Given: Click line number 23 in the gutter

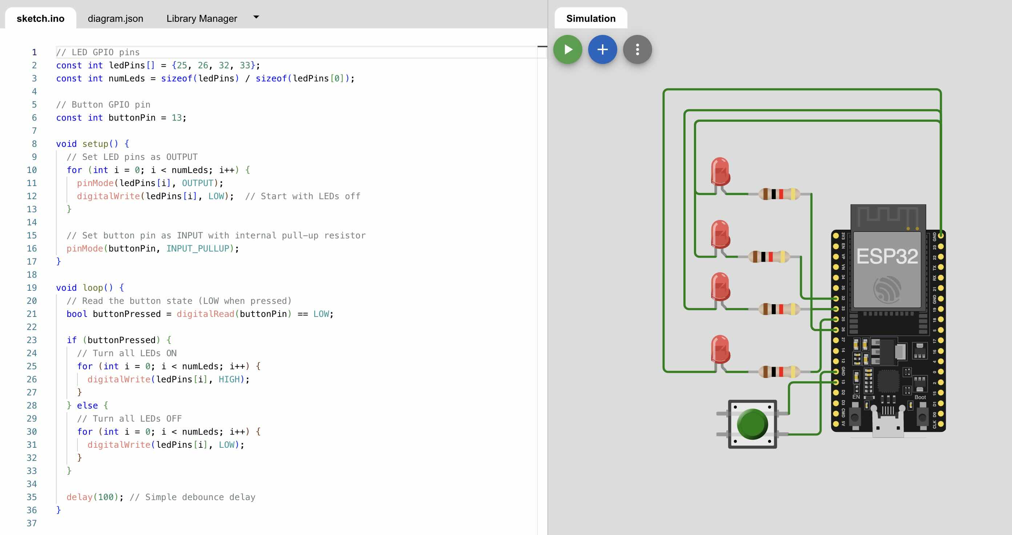Looking at the screenshot, I should [32, 340].
